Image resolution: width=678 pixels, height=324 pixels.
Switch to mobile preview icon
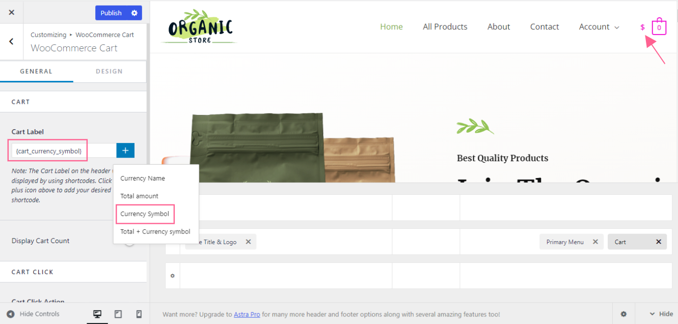(x=139, y=314)
